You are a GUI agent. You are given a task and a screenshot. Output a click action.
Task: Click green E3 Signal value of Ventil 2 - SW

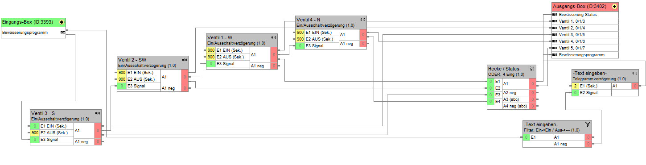[x=122, y=86]
